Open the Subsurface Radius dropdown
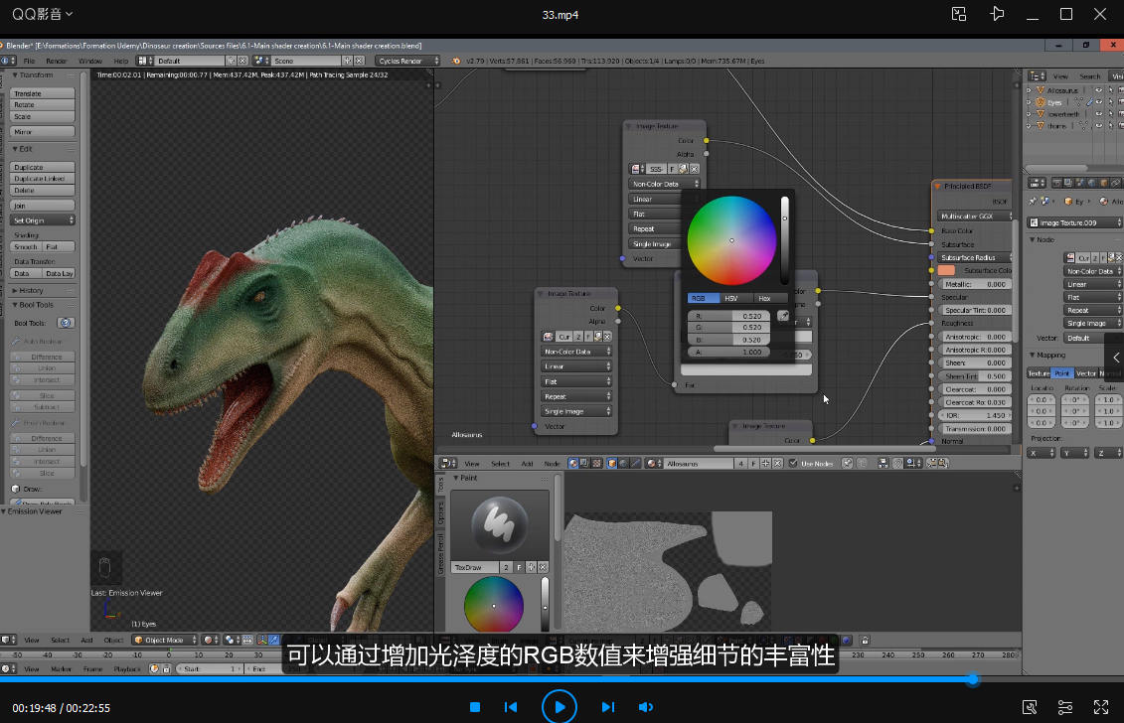The width and height of the screenshot is (1124, 723). pos(976,257)
